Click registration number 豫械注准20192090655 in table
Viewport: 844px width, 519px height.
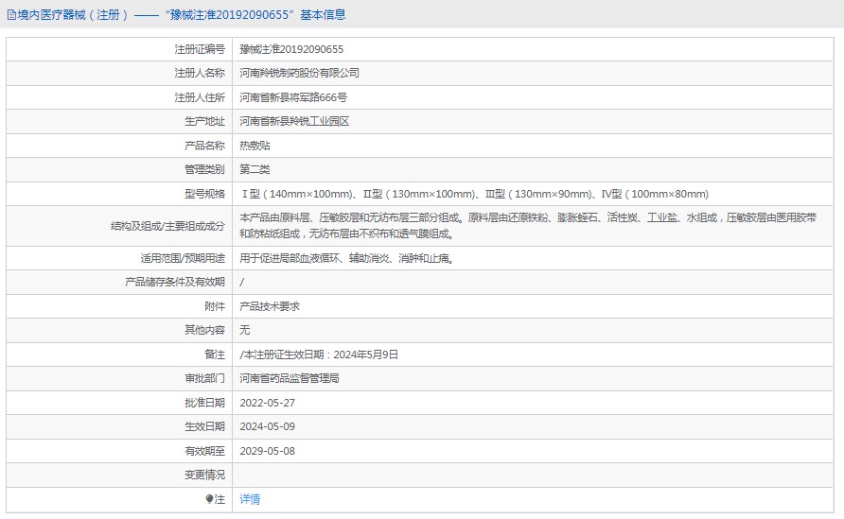291,48
